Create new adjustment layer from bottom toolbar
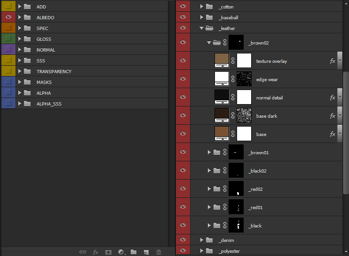The width and height of the screenshot is (349, 256). point(121,252)
